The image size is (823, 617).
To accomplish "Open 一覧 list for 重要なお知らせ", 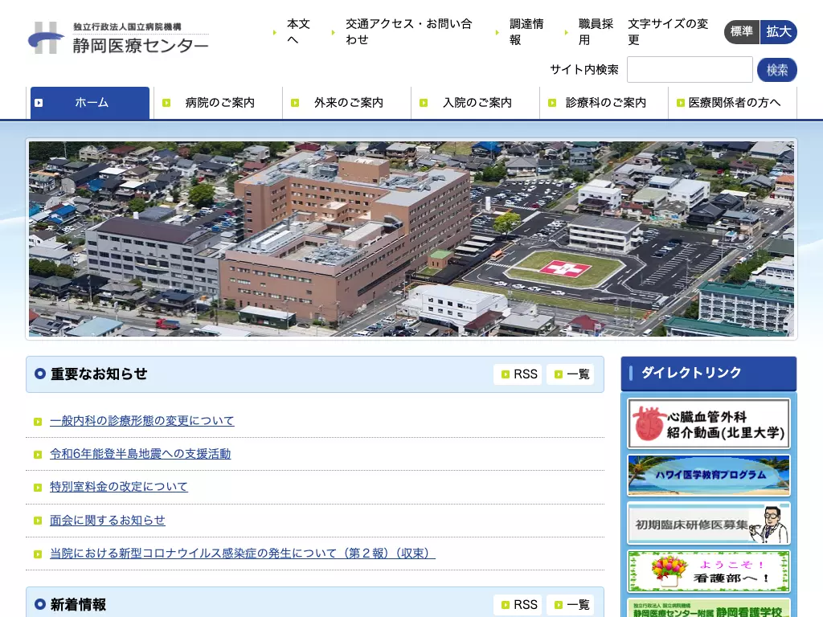I will click(x=571, y=374).
